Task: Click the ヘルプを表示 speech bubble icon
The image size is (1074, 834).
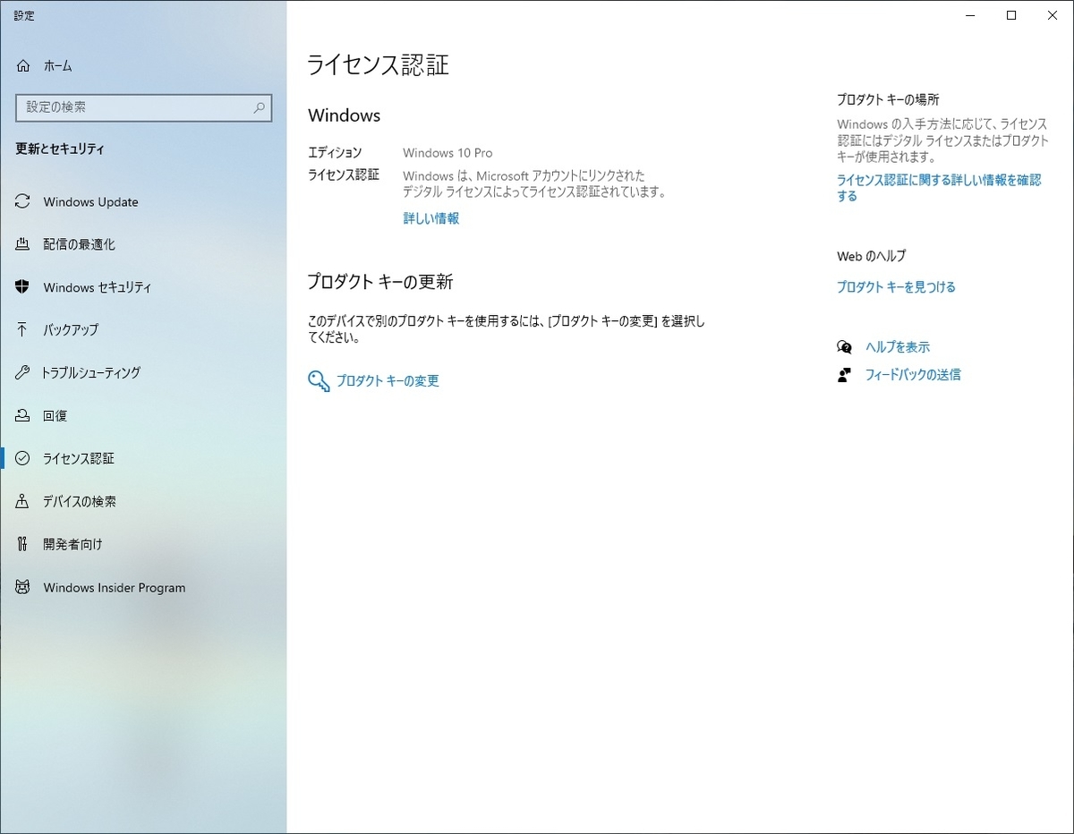Action: tap(842, 346)
